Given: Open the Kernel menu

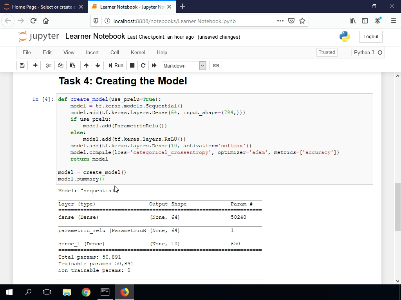Looking at the screenshot, I should pos(138,52).
